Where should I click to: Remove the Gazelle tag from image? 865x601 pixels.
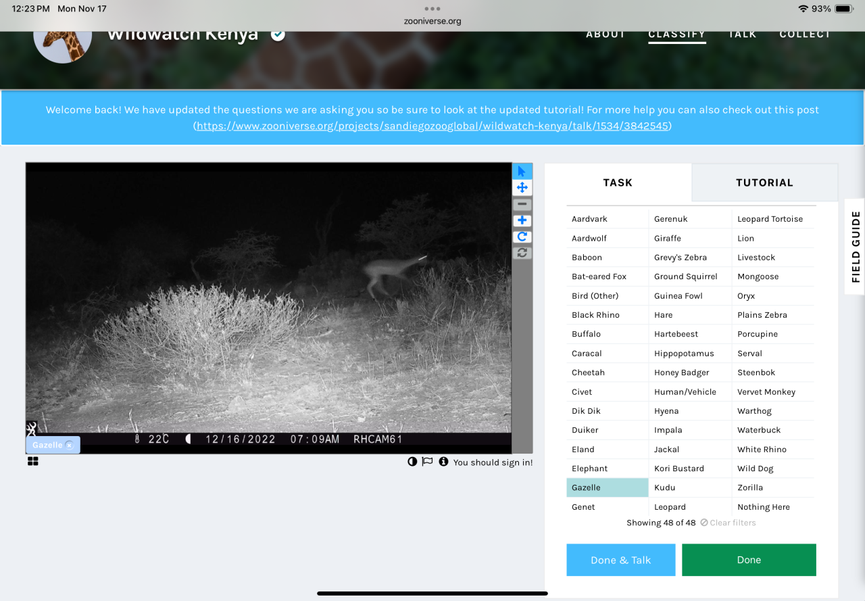[69, 446]
